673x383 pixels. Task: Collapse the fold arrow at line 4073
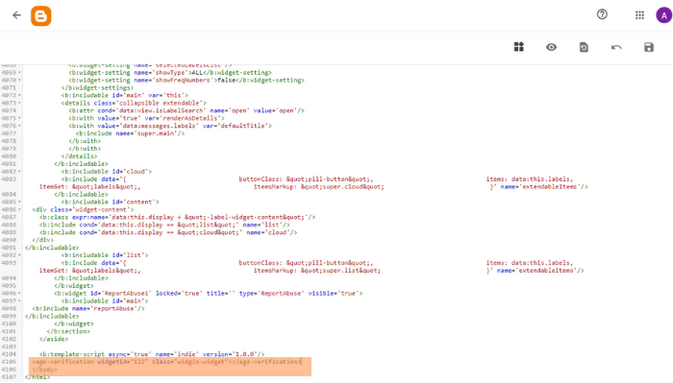pyautogui.click(x=20, y=104)
